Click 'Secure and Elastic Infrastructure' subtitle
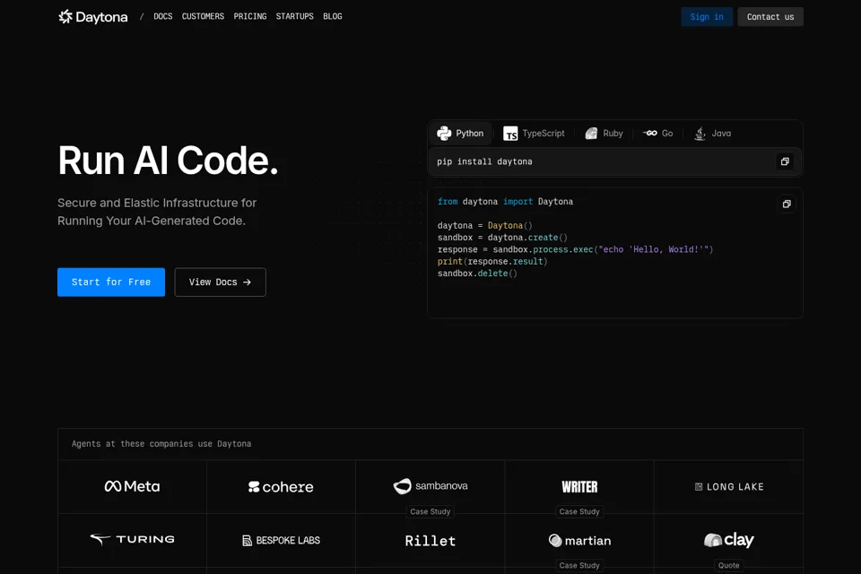 (x=157, y=212)
